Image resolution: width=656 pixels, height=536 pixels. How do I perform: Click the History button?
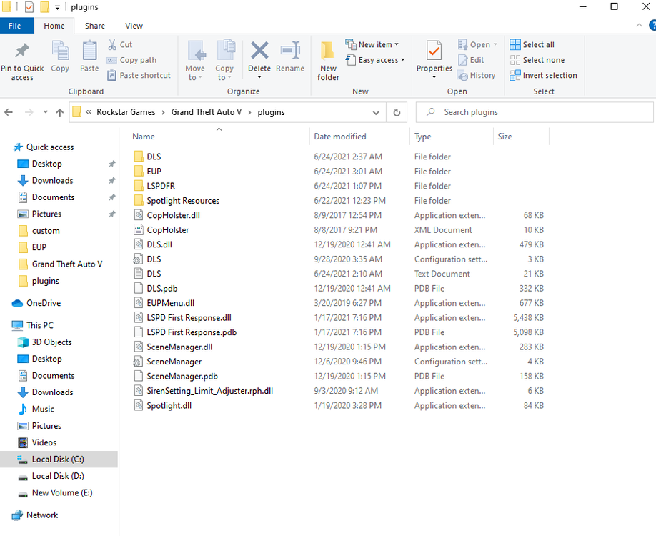pos(477,75)
